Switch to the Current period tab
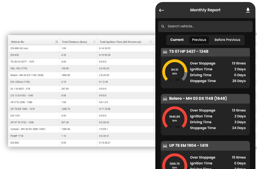Viewport: 257px width, 169px height. 177,40
